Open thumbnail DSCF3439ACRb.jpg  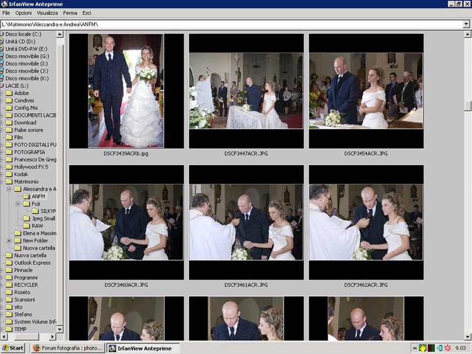[x=126, y=91]
